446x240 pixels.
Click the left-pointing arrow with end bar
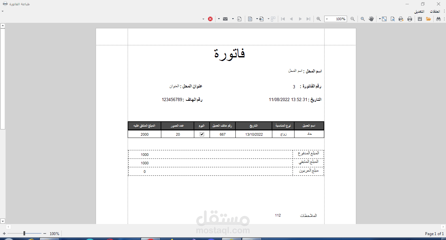[283, 19]
